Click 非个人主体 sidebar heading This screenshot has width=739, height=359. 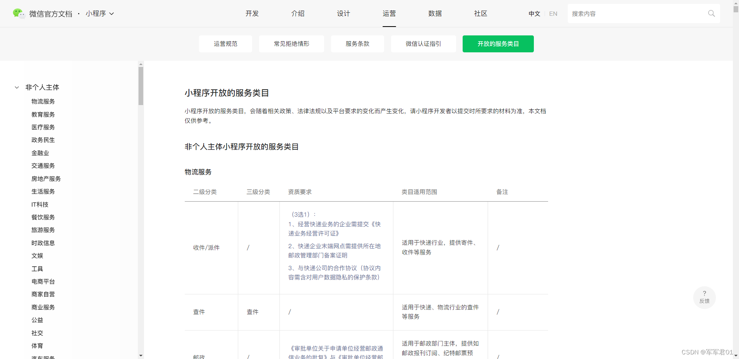click(42, 87)
